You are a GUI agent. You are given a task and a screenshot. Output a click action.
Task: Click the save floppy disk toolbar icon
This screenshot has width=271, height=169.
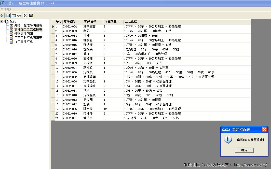pos(31,15)
